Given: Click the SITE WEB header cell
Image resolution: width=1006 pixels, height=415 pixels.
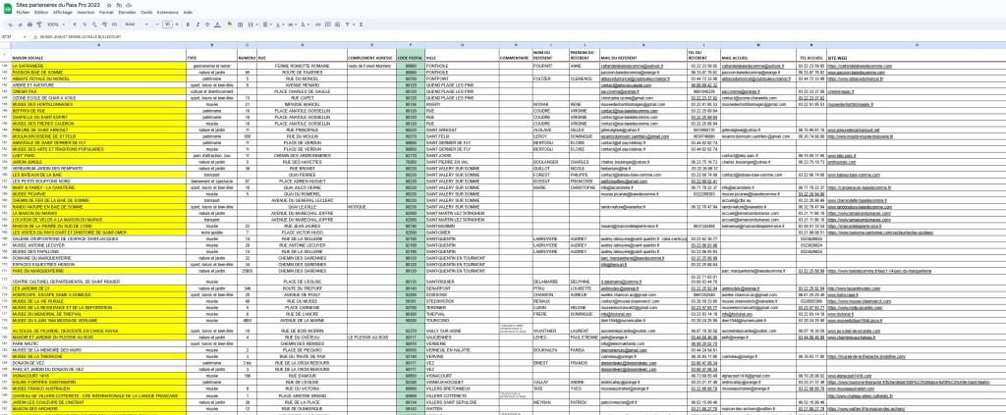Looking at the screenshot, I should (x=917, y=55).
